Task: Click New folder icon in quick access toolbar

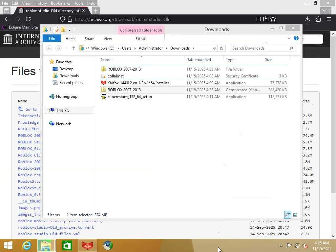Action: (63, 29)
